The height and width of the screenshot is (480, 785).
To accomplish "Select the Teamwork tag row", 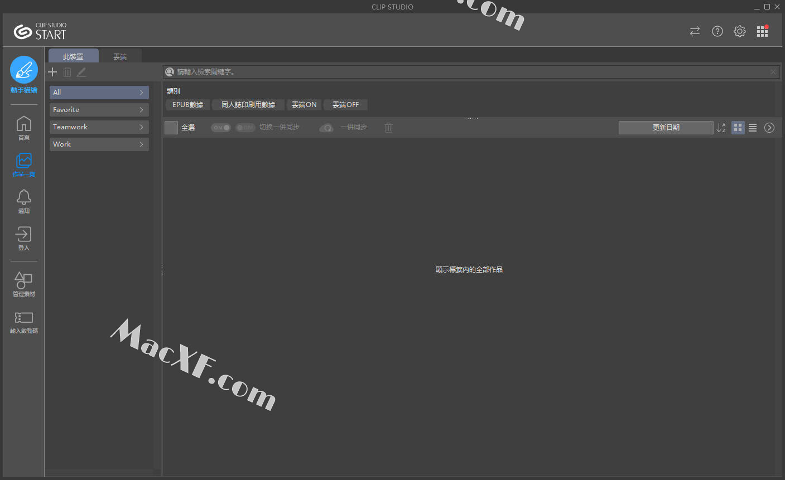I will (99, 127).
